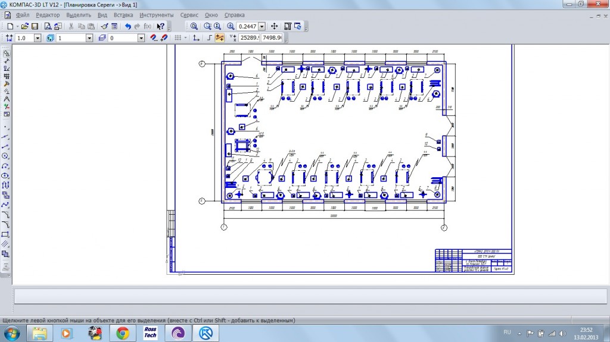Open the Вставка menu
Image resolution: width=610 pixels, height=342 pixels.
click(123, 14)
